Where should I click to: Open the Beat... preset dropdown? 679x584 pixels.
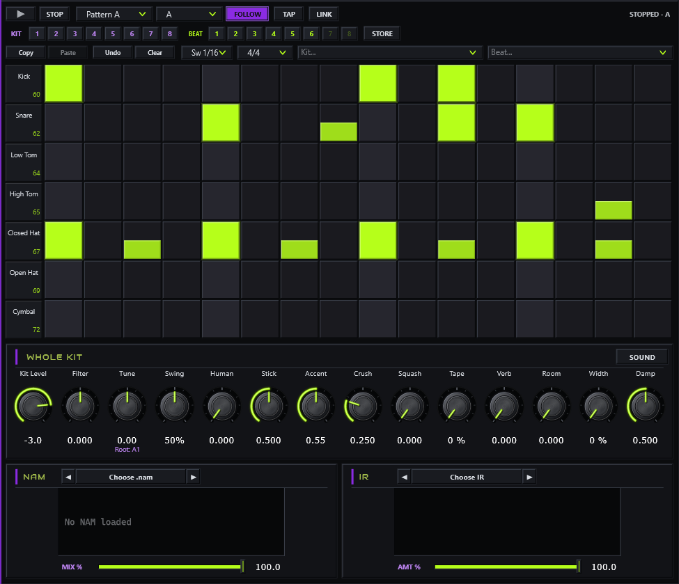580,52
